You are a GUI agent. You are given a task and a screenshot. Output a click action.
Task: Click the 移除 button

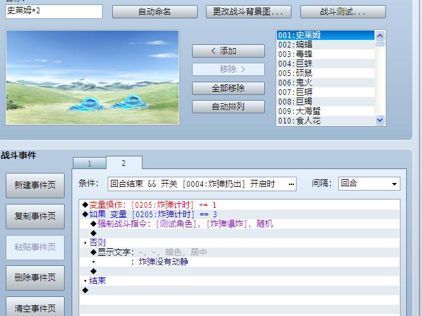pyautogui.click(x=228, y=70)
